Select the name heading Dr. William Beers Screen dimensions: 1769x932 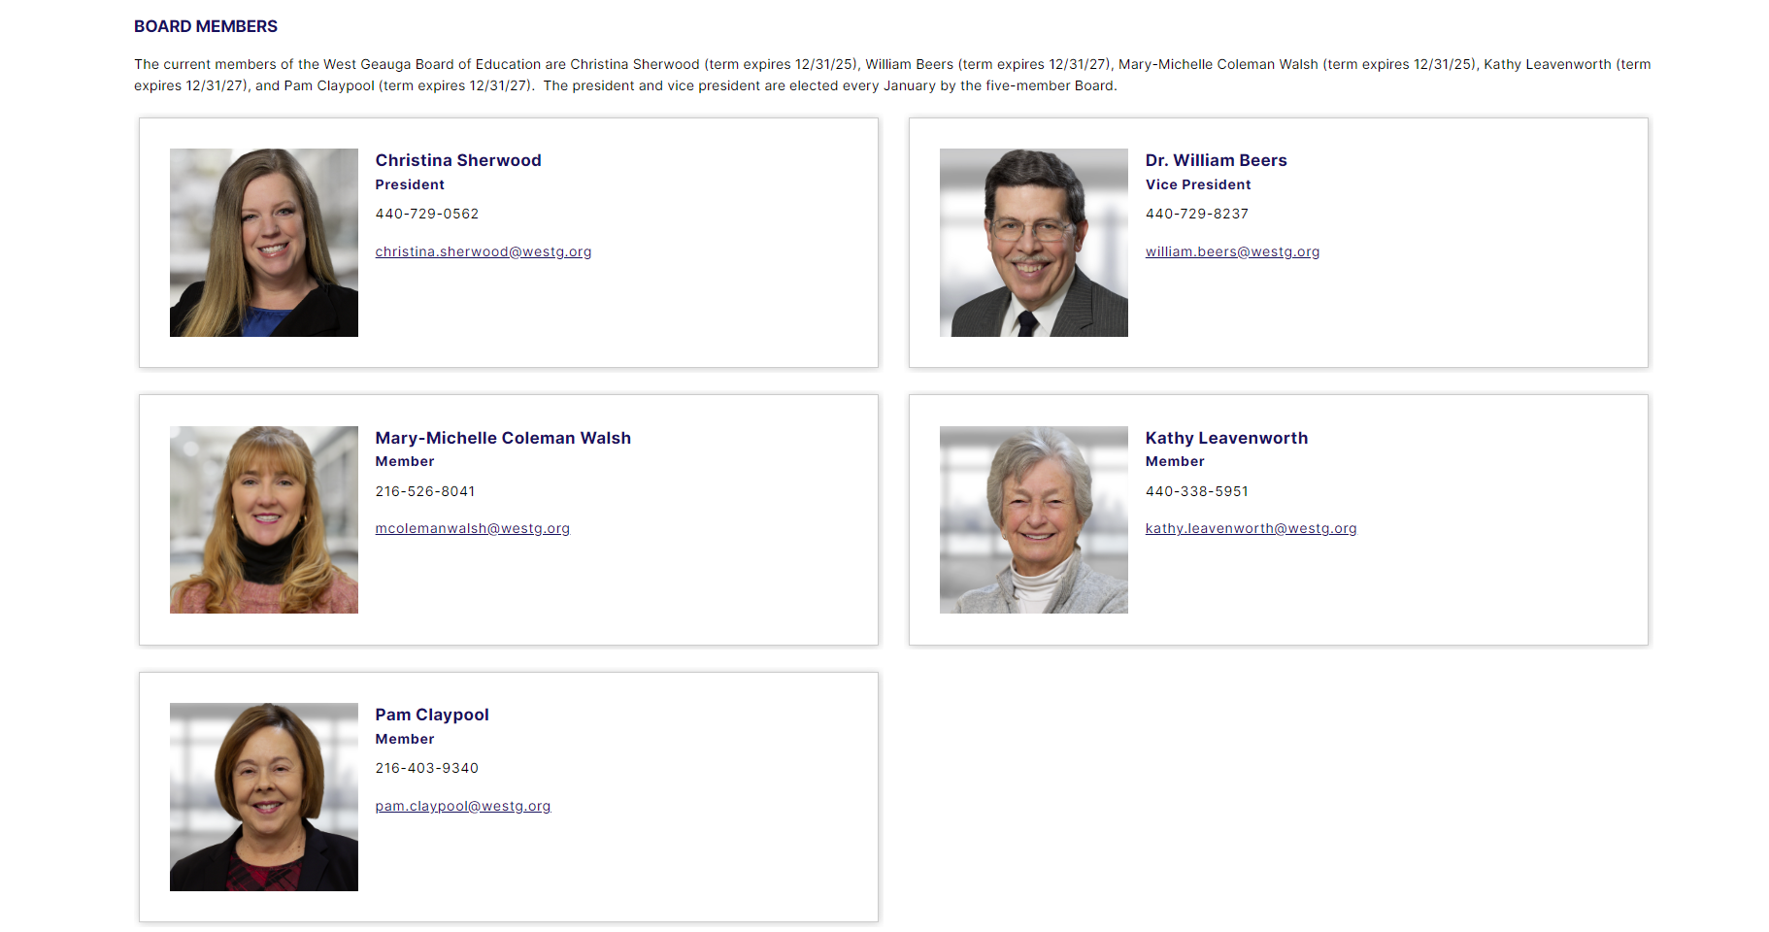click(x=1217, y=160)
